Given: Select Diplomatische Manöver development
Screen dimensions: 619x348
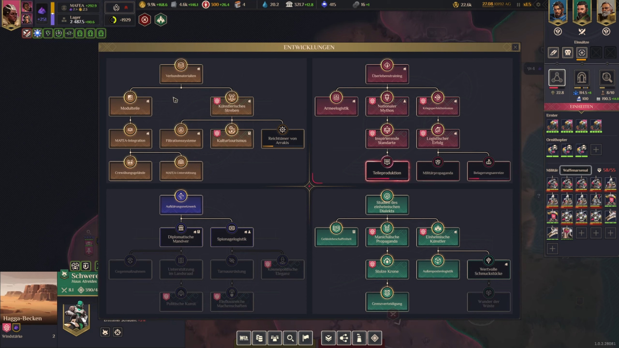Looking at the screenshot, I should coord(181,237).
